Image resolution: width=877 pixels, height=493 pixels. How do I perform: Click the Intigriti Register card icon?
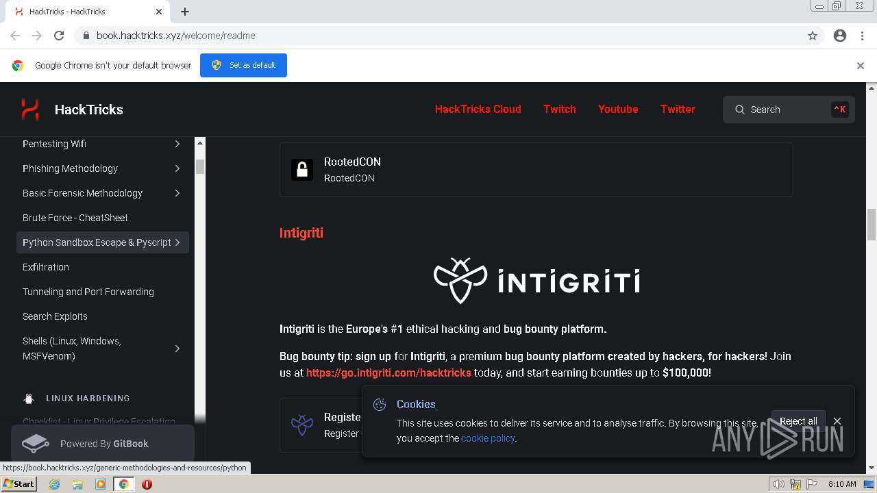point(302,425)
